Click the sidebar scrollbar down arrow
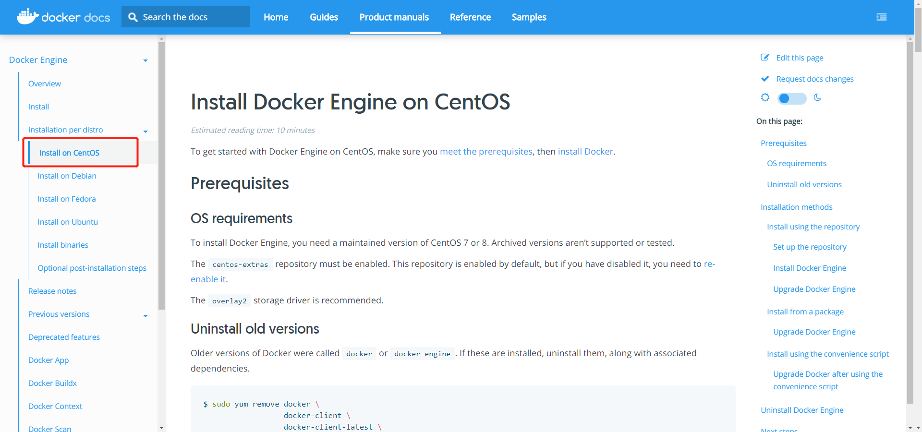Screen dimensions: 922x432 click(161, 427)
